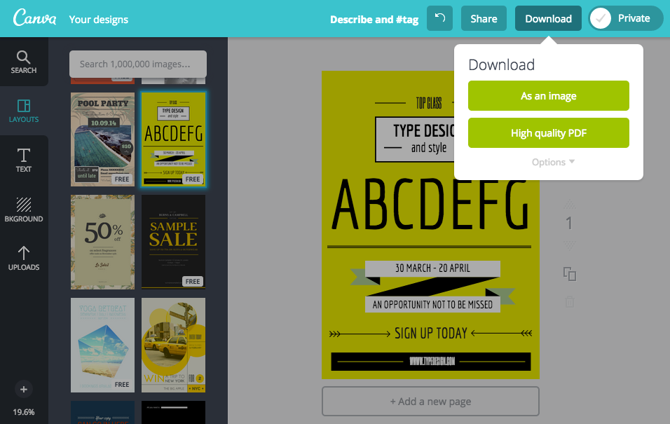
Task: Open the Uploads panel
Action: pos(24,259)
